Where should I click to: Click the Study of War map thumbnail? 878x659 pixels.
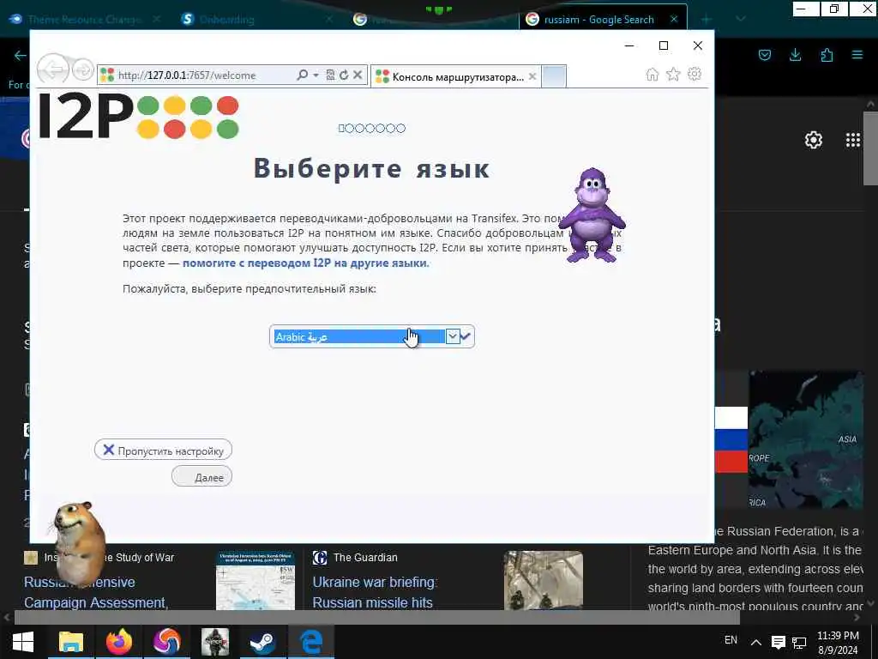[x=256, y=580]
